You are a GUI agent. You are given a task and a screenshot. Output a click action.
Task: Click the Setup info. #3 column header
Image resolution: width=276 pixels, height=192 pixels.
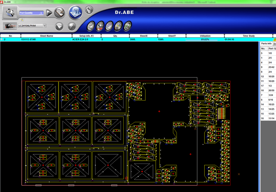coord(87,36)
